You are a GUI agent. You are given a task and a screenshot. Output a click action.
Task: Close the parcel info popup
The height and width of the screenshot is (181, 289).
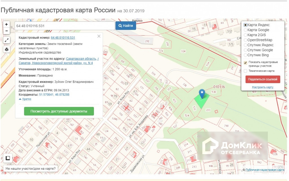99,36
